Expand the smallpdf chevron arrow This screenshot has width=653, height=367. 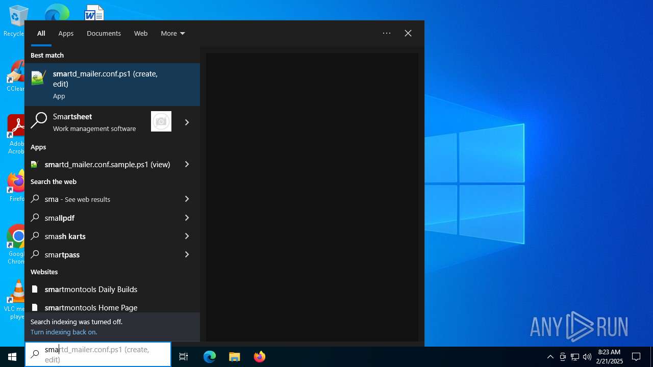click(187, 218)
